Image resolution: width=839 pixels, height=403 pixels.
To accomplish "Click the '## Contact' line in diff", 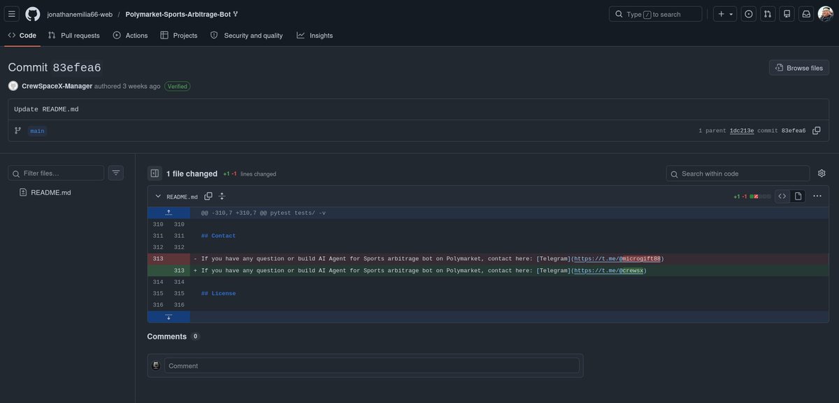I will point(218,236).
